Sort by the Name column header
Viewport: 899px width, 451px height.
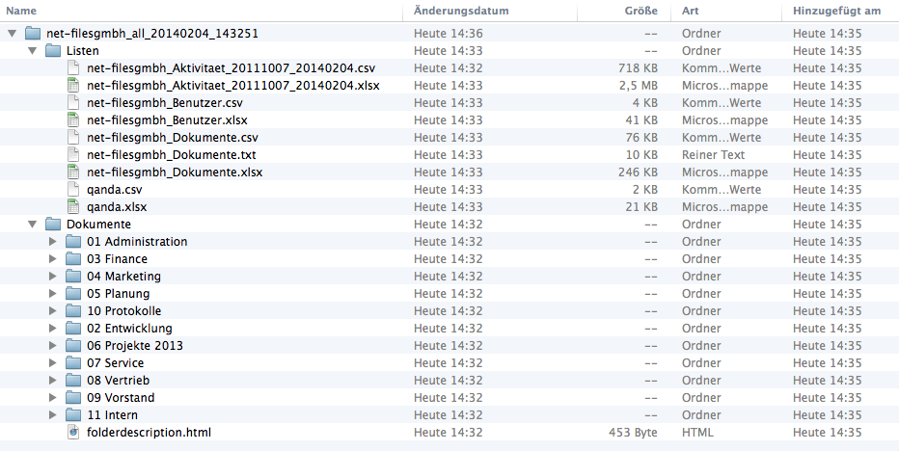pos(21,11)
